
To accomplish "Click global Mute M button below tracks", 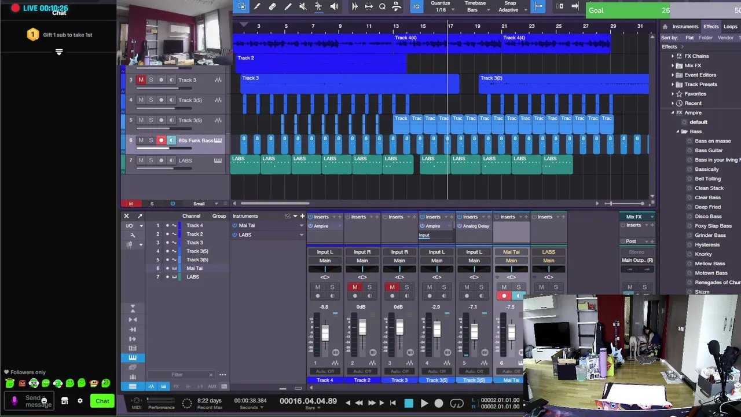I will click(x=131, y=204).
